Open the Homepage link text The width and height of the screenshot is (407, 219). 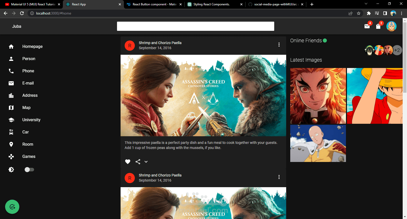[x=33, y=47]
